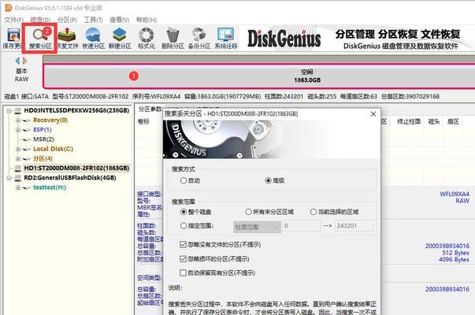
Task: Click the 512 Bytes value
Action: [x=455, y=253]
